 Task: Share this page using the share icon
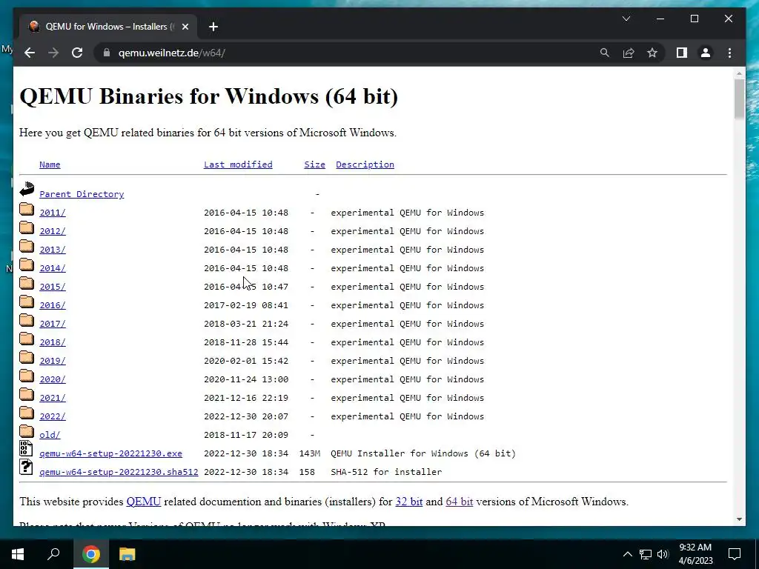(629, 53)
